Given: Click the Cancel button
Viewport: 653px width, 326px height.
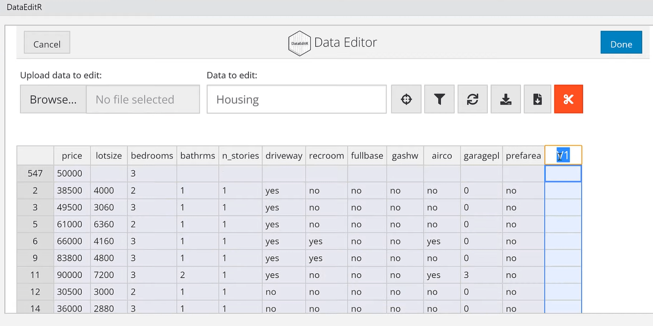Looking at the screenshot, I should 47,44.
